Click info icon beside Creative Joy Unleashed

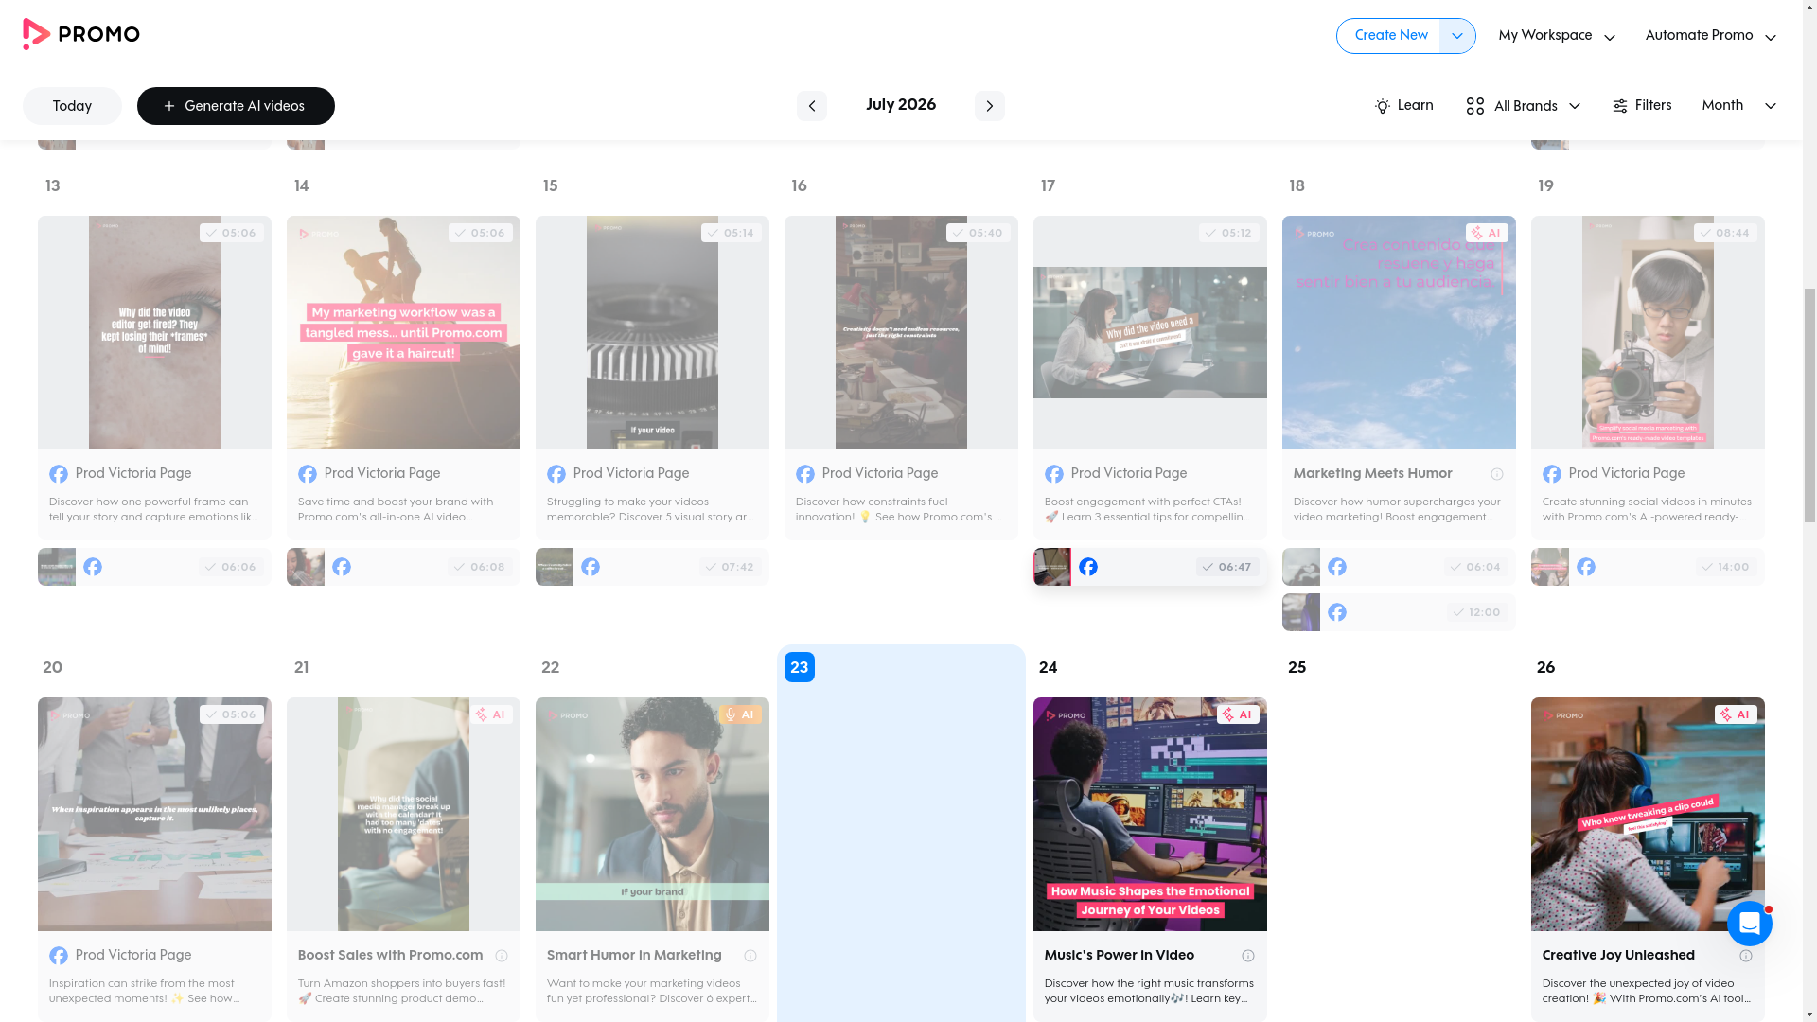[1745, 956]
